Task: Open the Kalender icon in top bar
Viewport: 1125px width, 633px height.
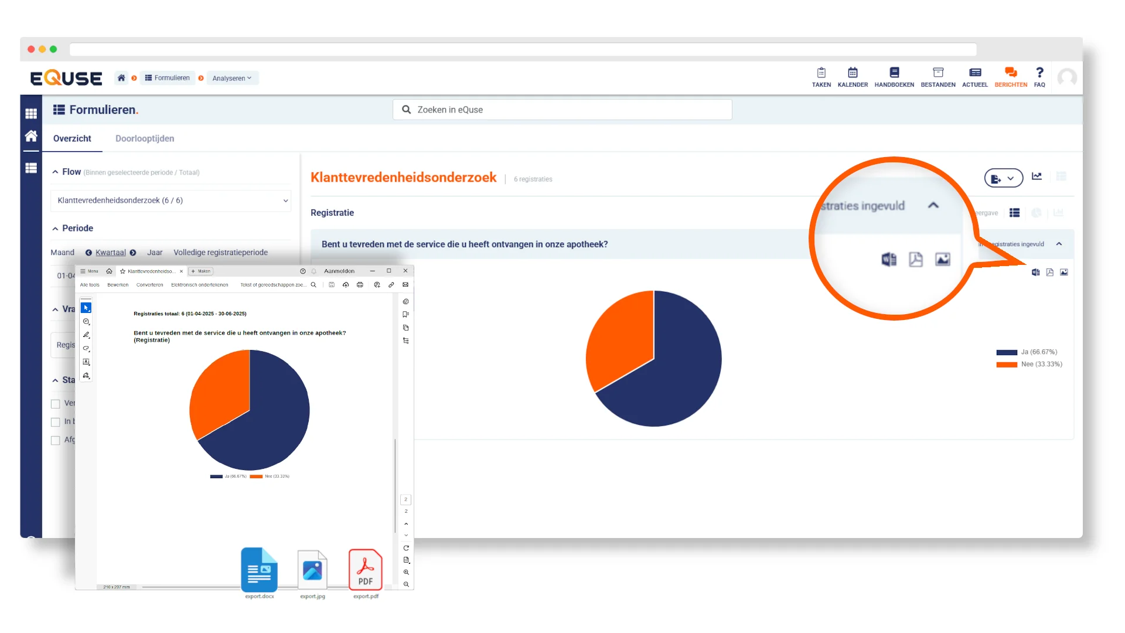Action: coord(853,73)
